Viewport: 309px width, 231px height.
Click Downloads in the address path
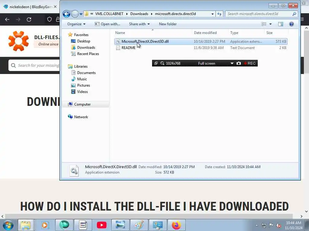tap(139, 14)
